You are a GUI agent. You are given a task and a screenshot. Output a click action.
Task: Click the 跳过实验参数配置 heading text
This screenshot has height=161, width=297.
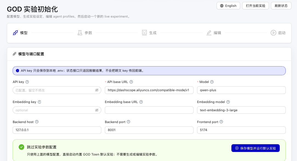[x=42, y=147]
